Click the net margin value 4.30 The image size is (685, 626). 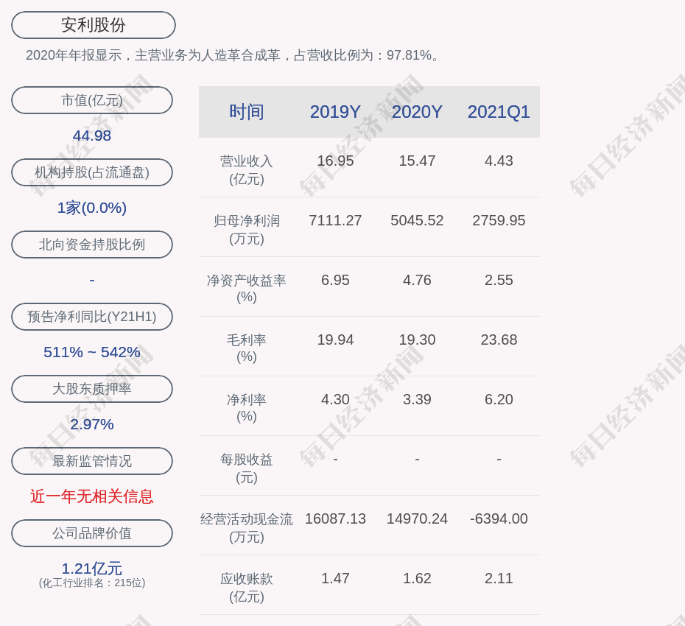point(335,399)
